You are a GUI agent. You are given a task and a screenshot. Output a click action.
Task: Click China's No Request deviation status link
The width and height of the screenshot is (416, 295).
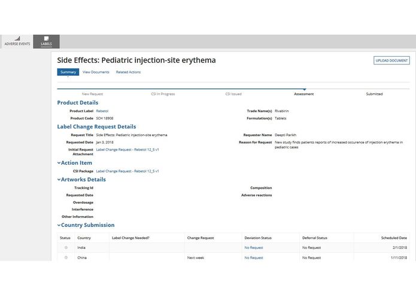click(254, 257)
